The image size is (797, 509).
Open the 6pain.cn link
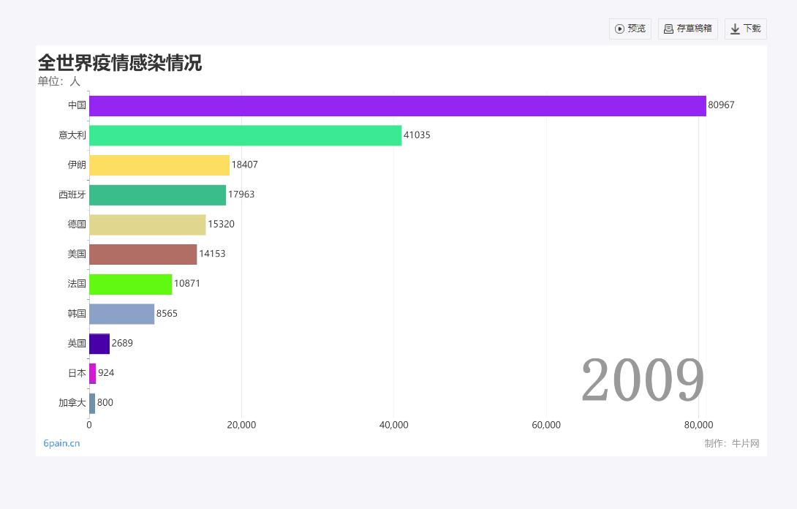61,443
